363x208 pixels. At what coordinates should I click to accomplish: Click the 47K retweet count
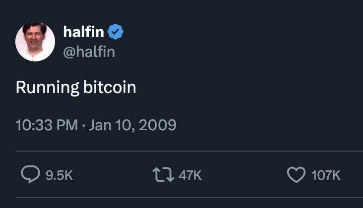click(190, 175)
